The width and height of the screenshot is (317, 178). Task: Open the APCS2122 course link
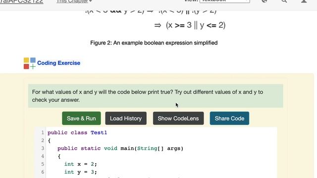pos(21,1)
